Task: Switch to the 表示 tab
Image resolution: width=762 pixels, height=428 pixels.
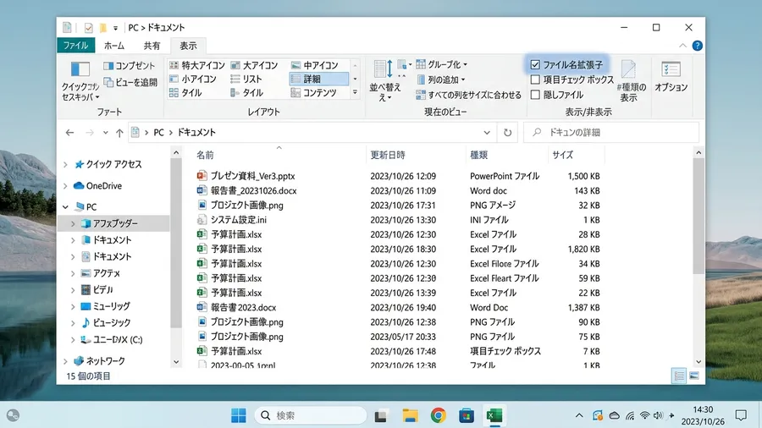Action: click(x=188, y=46)
